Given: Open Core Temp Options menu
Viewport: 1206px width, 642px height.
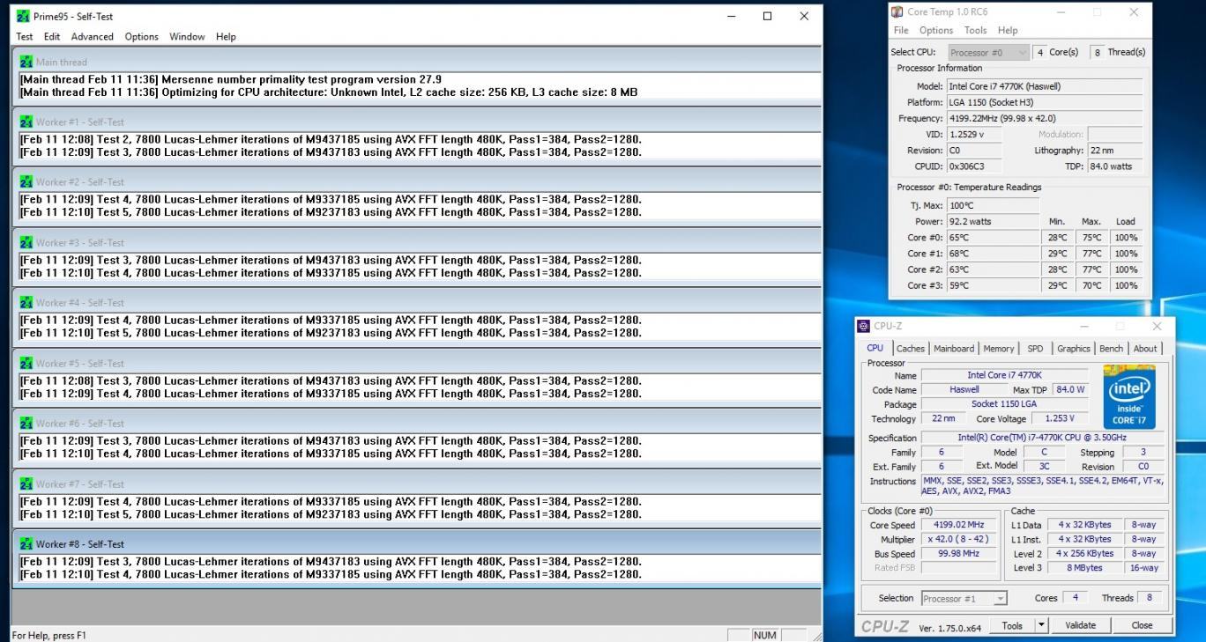Looking at the screenshot, I should pos(936,30).
